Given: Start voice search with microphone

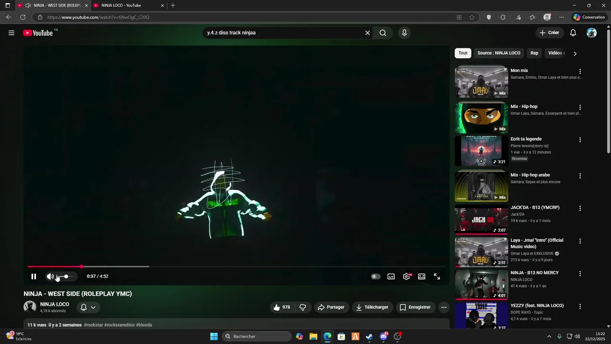Looking at the screenshot, I should [x=404, y=33].
